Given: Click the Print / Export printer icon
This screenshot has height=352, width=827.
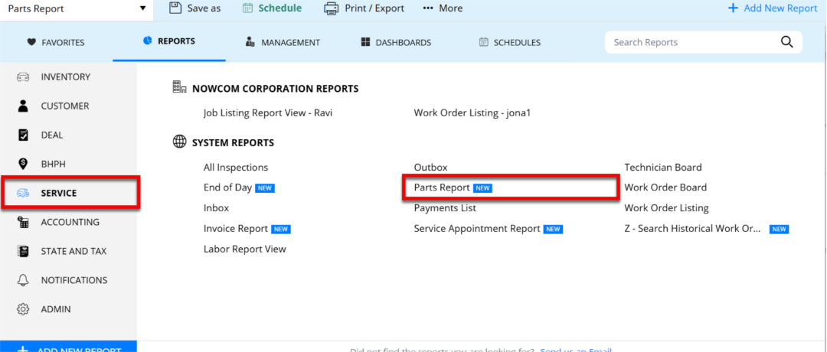Looking at the screenshot, I should [x=331, y=8].
